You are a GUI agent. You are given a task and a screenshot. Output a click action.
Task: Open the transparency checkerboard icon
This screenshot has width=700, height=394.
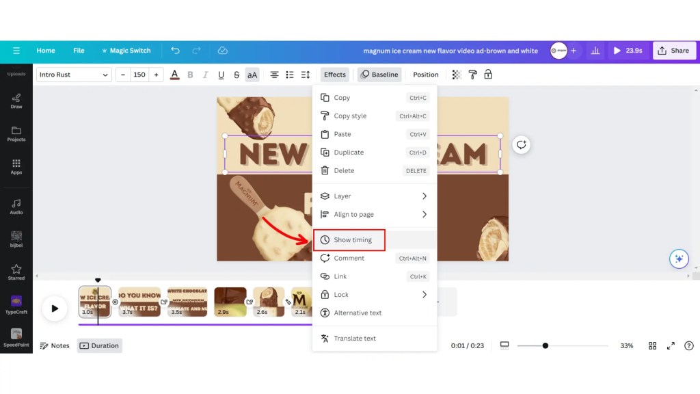click(x=457, y=75)
